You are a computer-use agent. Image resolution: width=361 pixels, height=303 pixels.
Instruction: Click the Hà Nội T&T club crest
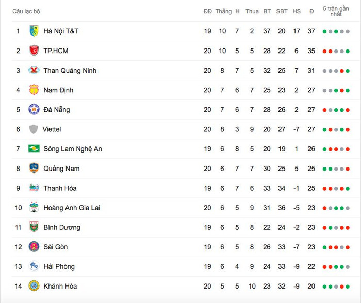(34, 31)
